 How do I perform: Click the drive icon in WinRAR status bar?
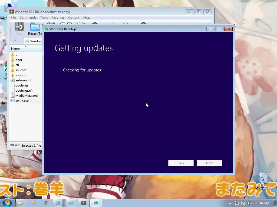tap(12, 145)
